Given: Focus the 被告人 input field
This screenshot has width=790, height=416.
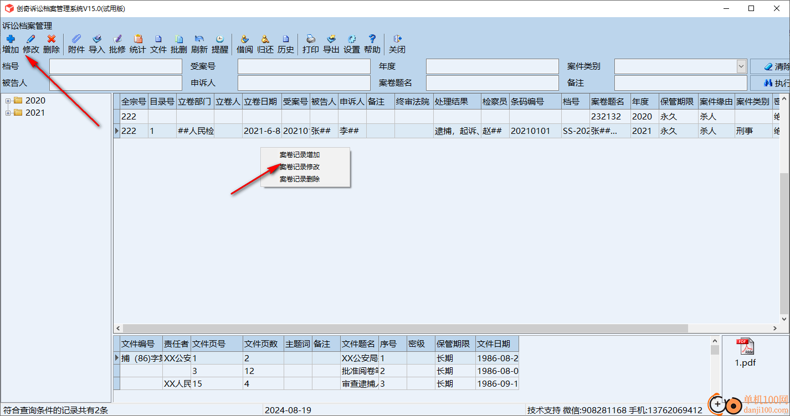Looking at the screenshot, I should click(x=116, y=83).
